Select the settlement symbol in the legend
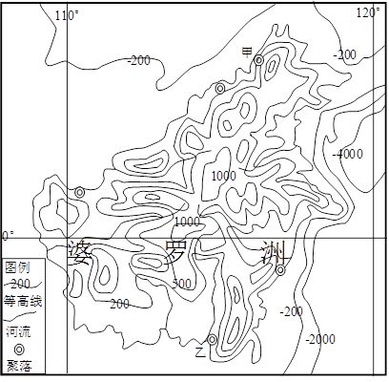389x382 pixels. 19,350
